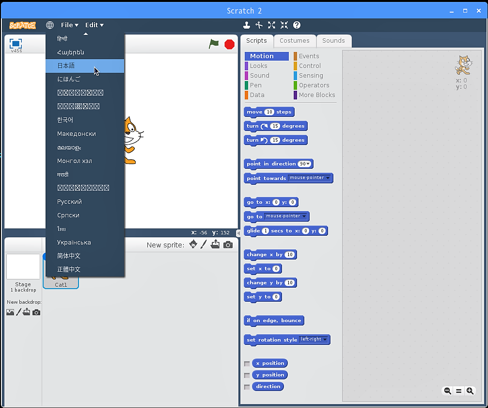Click the globe language icon
488x408 pixels.
[x=50, y=25]
